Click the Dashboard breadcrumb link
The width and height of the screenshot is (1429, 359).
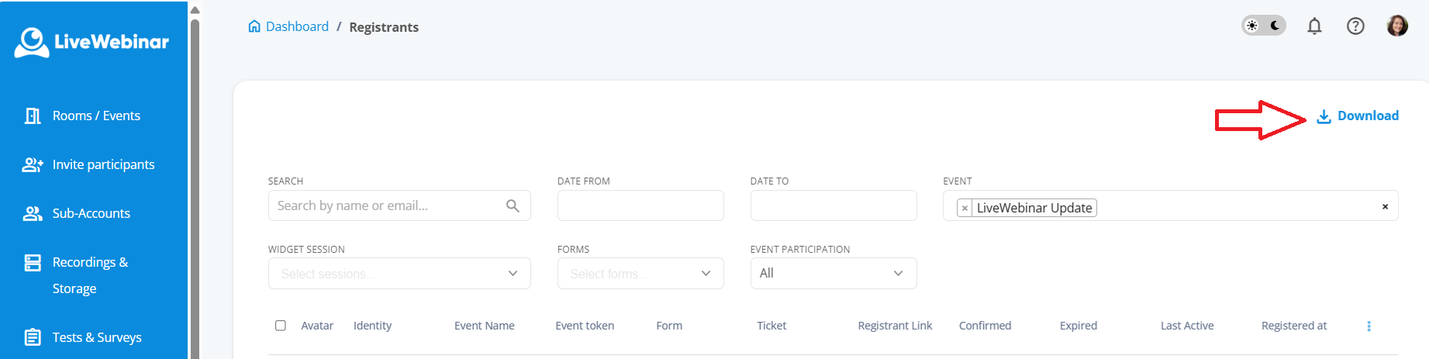pyautogui.click(x=297, y=26)
